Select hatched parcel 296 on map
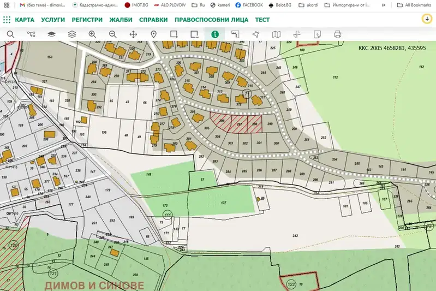This screenshot has width=436, height=291. click(x=222, y=121)
